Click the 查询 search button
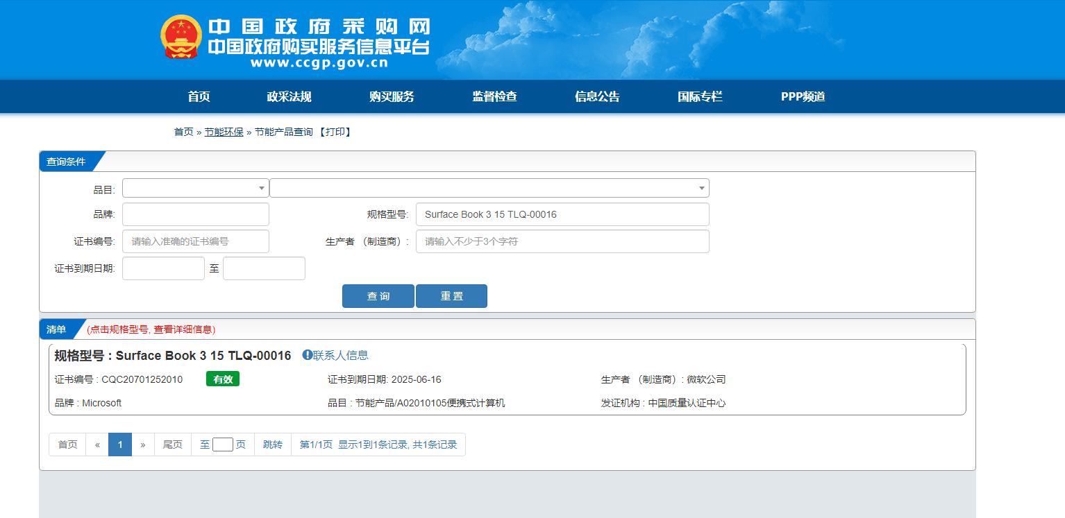1065x518 pixels. pyautogui.click(x=378, y=296)
